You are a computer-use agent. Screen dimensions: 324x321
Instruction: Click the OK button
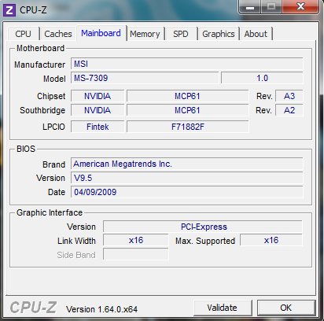(x=285, y=308)
